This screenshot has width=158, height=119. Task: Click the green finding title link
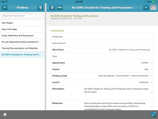[74, 16]
